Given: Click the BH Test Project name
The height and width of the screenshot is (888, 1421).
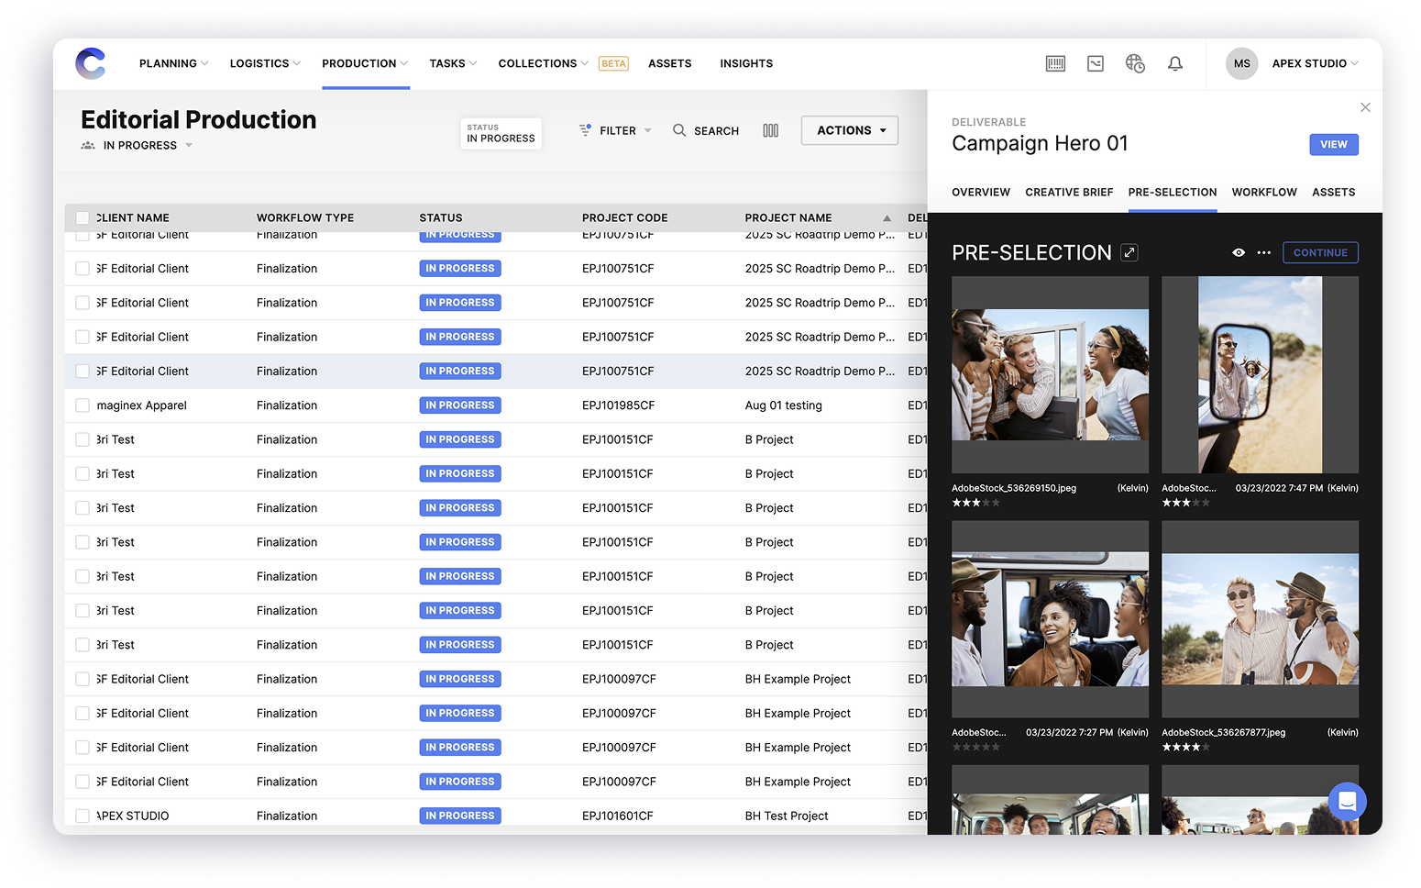Looking at the screenshot, I should 787,816.
